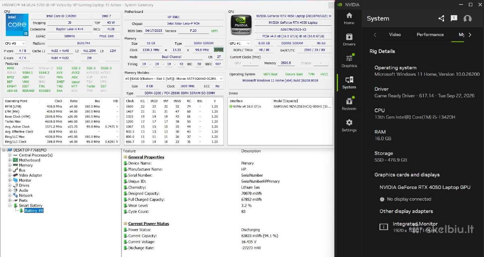Expand the Drives tree node
The width and height of the screenshot is (484, 257).
click(10, 185)
